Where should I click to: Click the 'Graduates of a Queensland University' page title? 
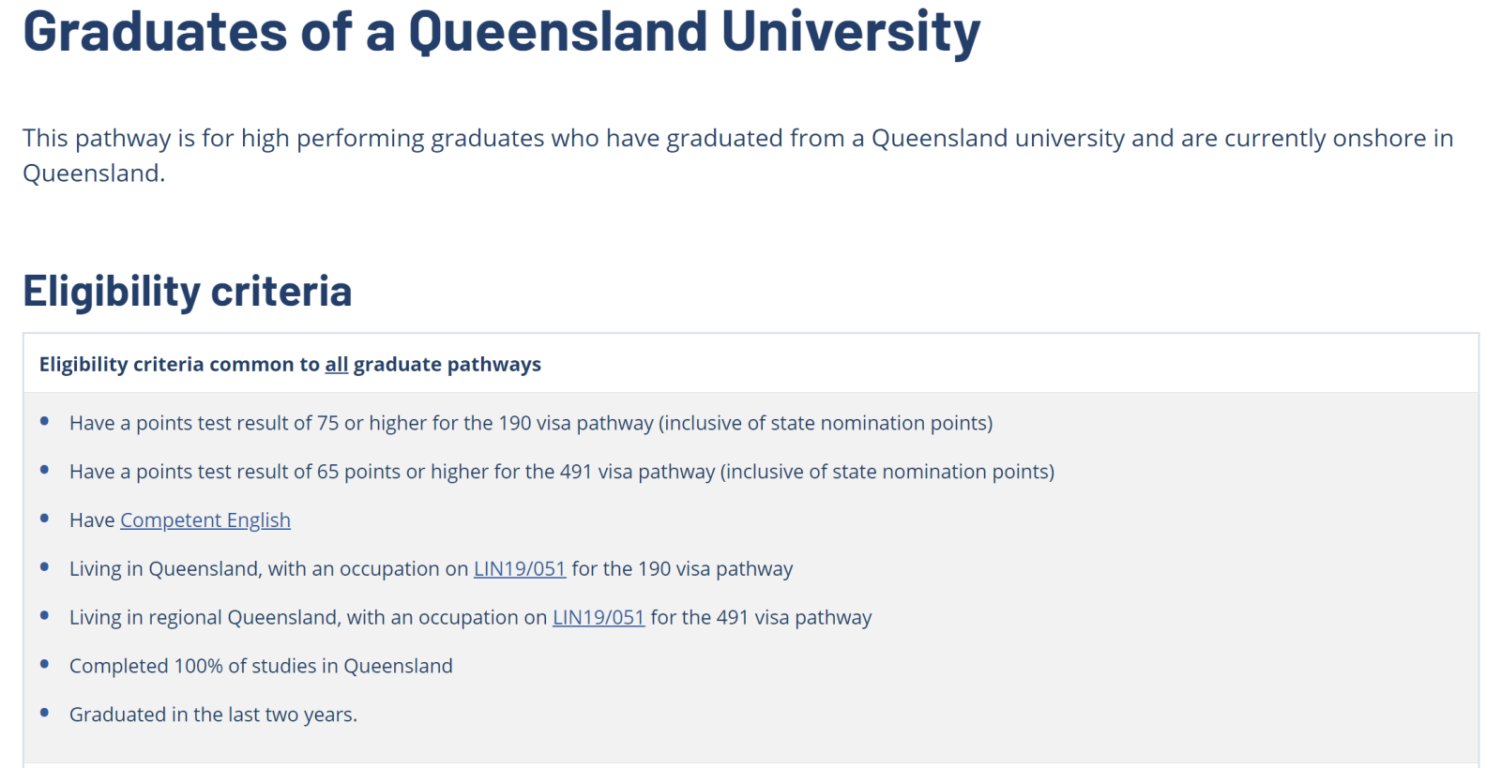click(x=501, y=32)
